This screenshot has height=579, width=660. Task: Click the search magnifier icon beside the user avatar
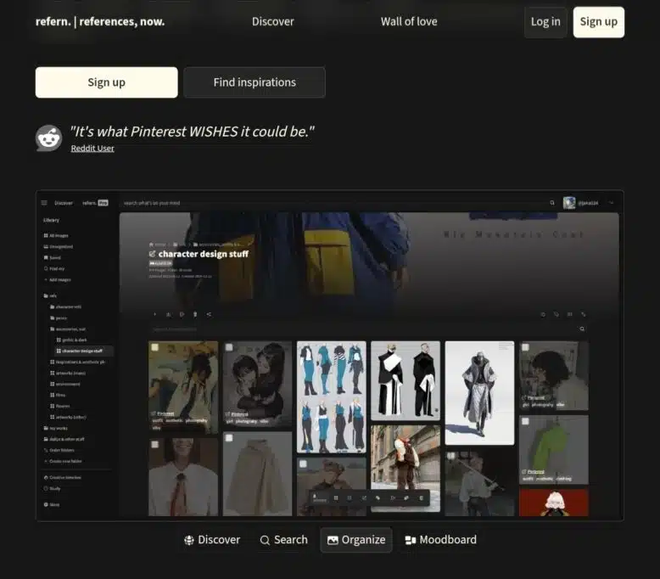552,203
